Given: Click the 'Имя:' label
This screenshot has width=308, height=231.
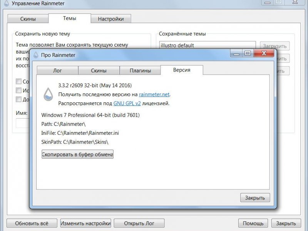Looking at the screenshot, I should coord(22,113).
